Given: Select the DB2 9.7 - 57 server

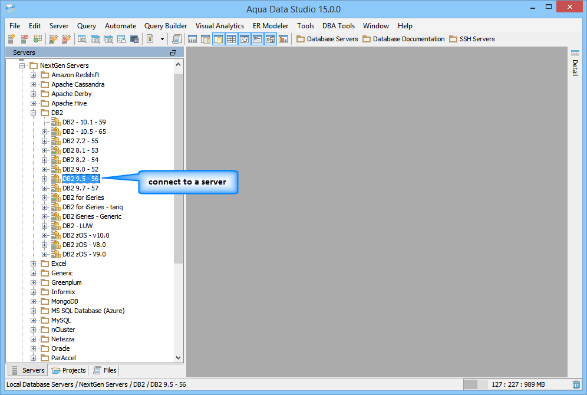Looking at the screenshot, I should coord(81,188).
